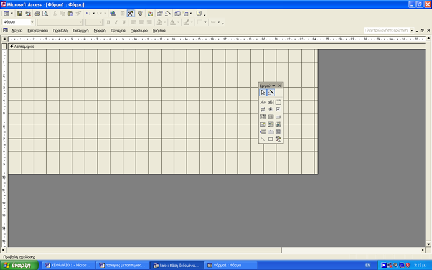Open the Object selector combo showing Φόρμα
The width and height of the screenshot is (432, 270).
click(18, 22)
